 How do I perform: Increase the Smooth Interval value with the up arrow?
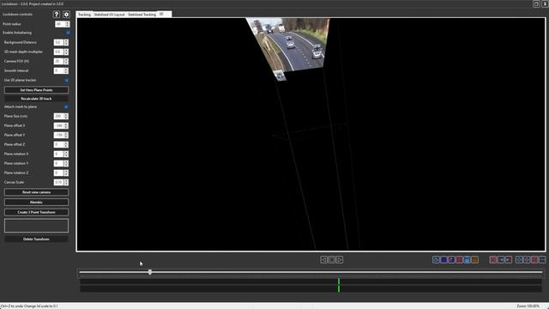tap(66, 69)
